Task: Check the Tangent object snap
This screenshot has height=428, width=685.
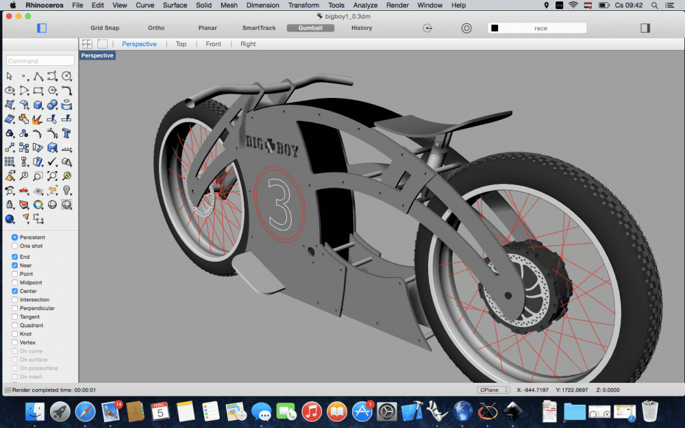Action: [15, 316]
